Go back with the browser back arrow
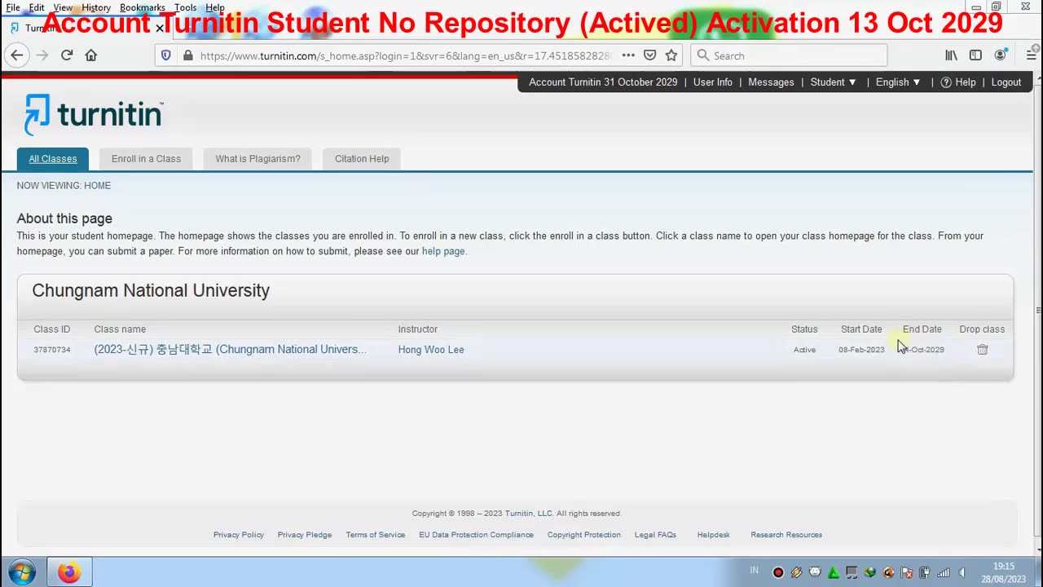Screen dimensions: 1043x587 (x=17, y=55)
